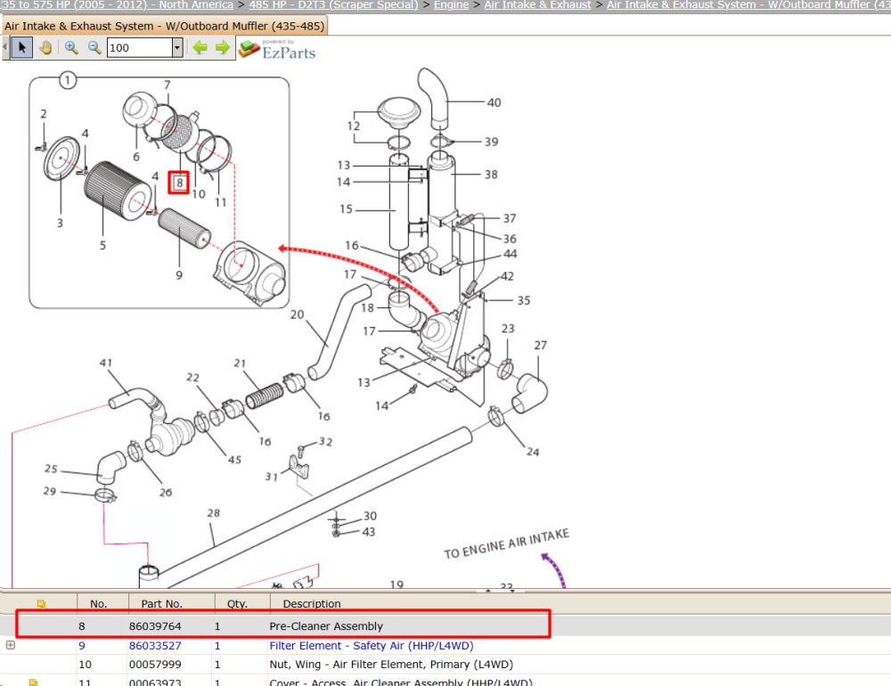Image resolution: width=891 pixels, height=686 pixels.
Task: Click part number 86033527 link
Action: point(155,646)
